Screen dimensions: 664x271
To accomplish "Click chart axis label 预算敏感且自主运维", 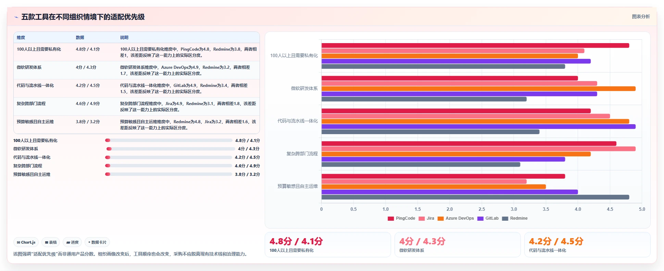I will 298,186.
